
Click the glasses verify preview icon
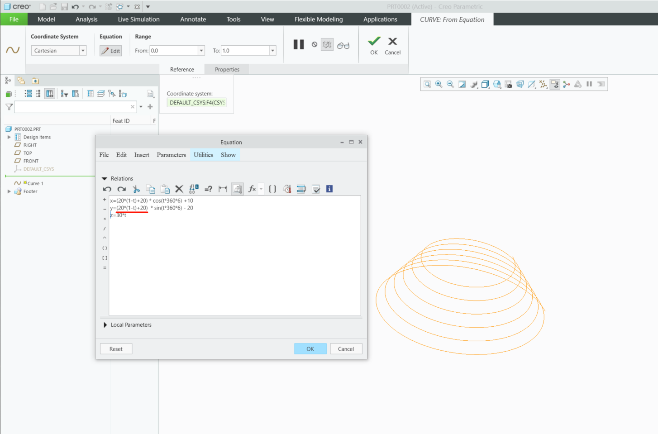[343, 45]
